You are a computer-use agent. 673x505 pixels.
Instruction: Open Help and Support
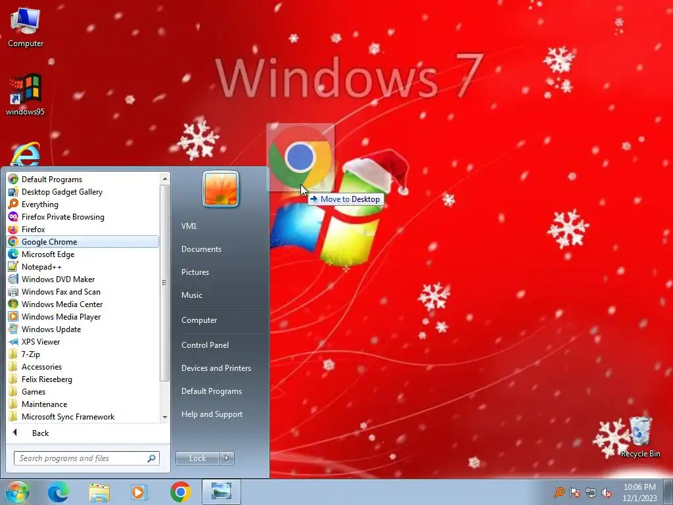[x=212, y=414]
